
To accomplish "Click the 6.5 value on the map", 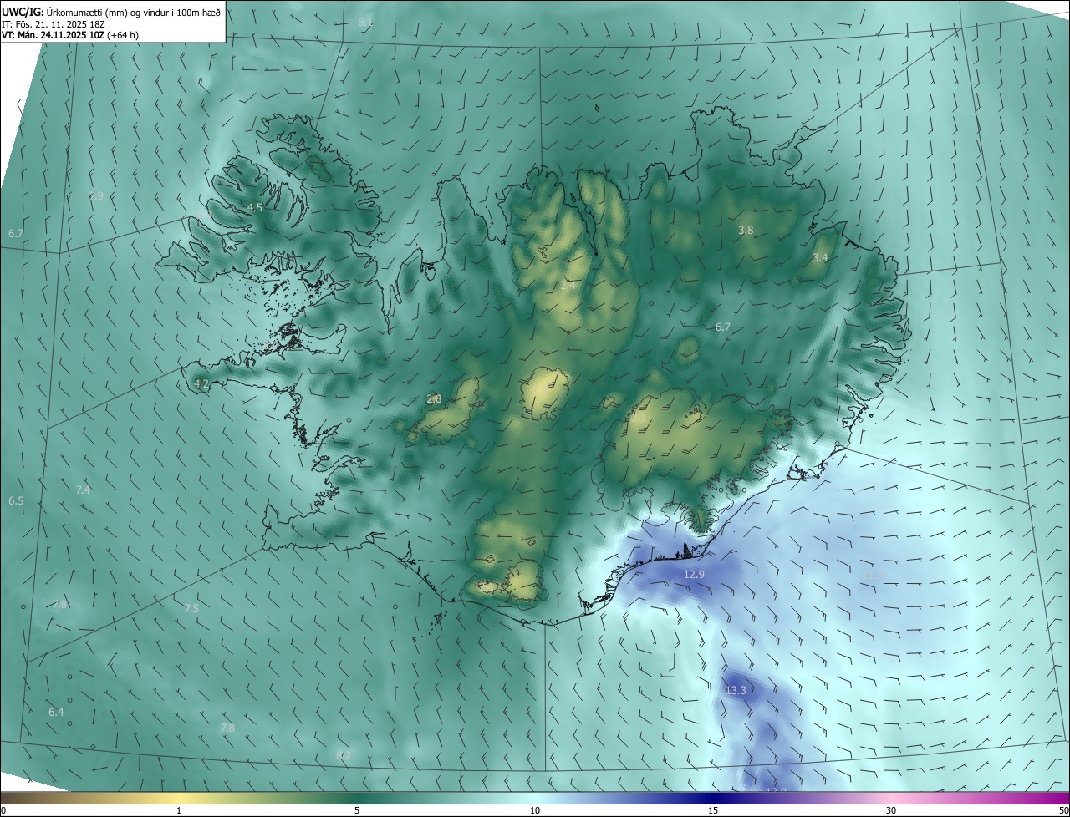I will 16,501.
